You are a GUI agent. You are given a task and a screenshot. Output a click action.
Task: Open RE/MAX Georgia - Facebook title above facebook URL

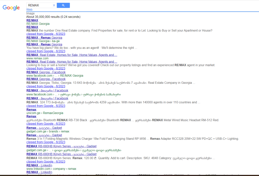(46, 72)
